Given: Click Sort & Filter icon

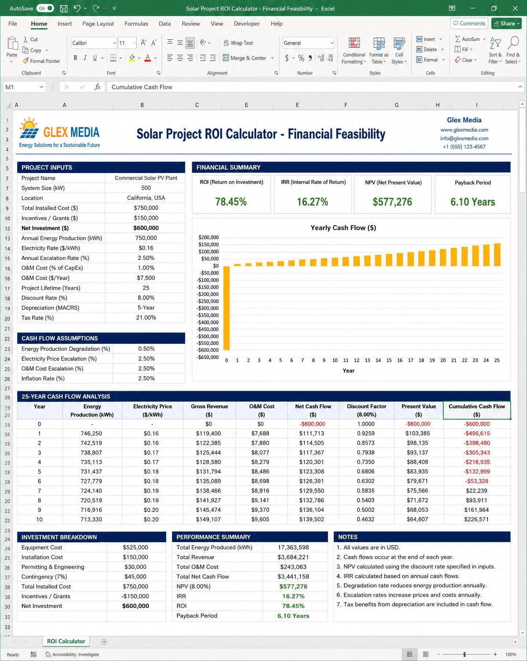Looking at the screenshot, I should pyautogui.click(x=495, y=43).
